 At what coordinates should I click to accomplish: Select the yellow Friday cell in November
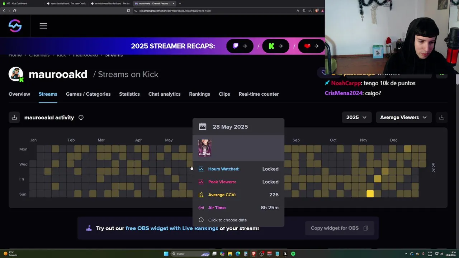pyautogui.click(x=378, y=179)
